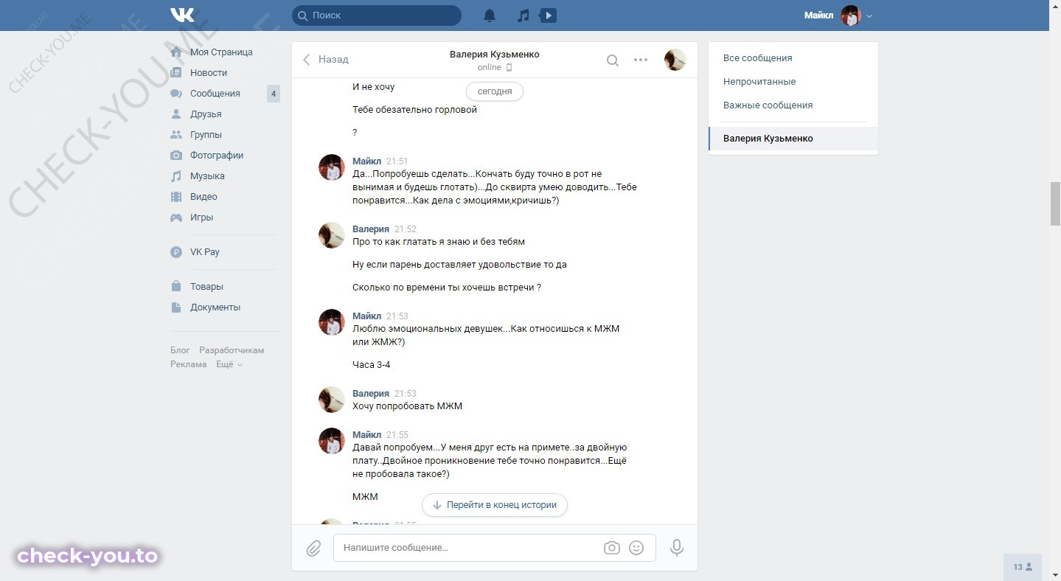Open the music note player icon
Viewport: 1061px width, 581px height.
click(x=523, y=15)
